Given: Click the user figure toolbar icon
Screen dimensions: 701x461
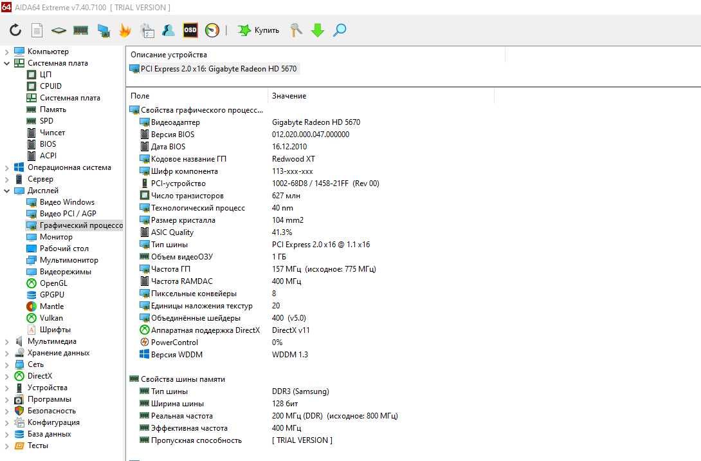Looking at the screenshot, I should click(168, 30).
